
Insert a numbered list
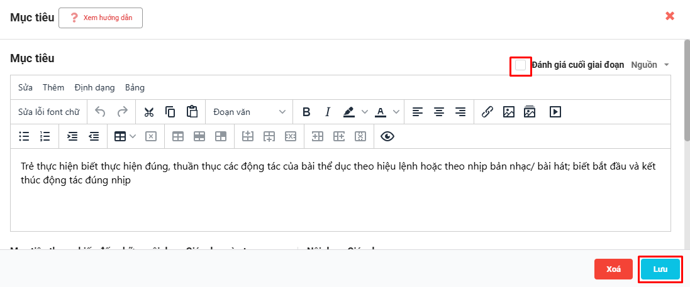(x=45, y=136)
